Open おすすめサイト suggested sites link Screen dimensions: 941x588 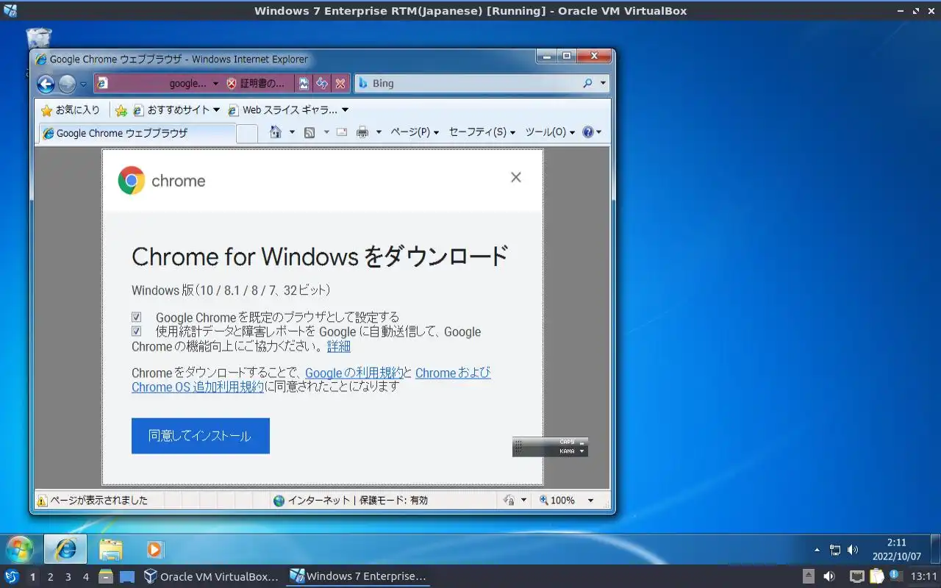click(x=176, y=110)
